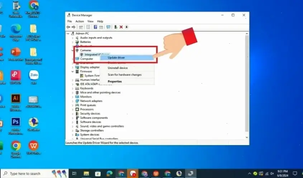Open the Help menu
This screenshot has height=178, width=303.
(100, 21)
